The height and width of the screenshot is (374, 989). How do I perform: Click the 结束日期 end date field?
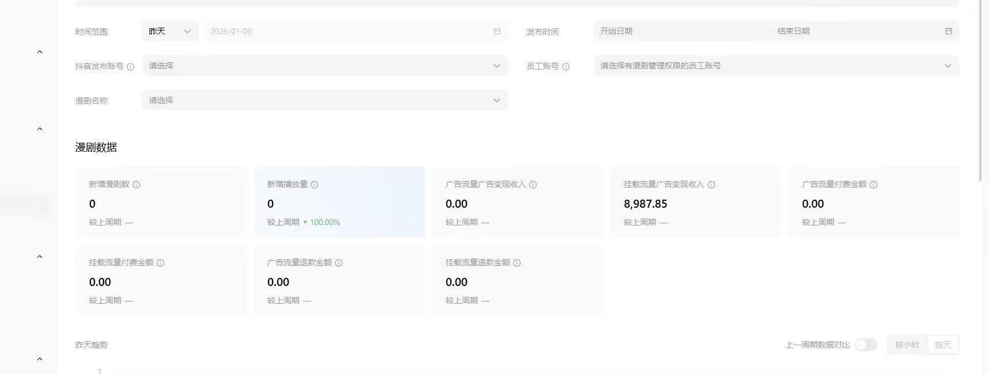click(857, 31)
